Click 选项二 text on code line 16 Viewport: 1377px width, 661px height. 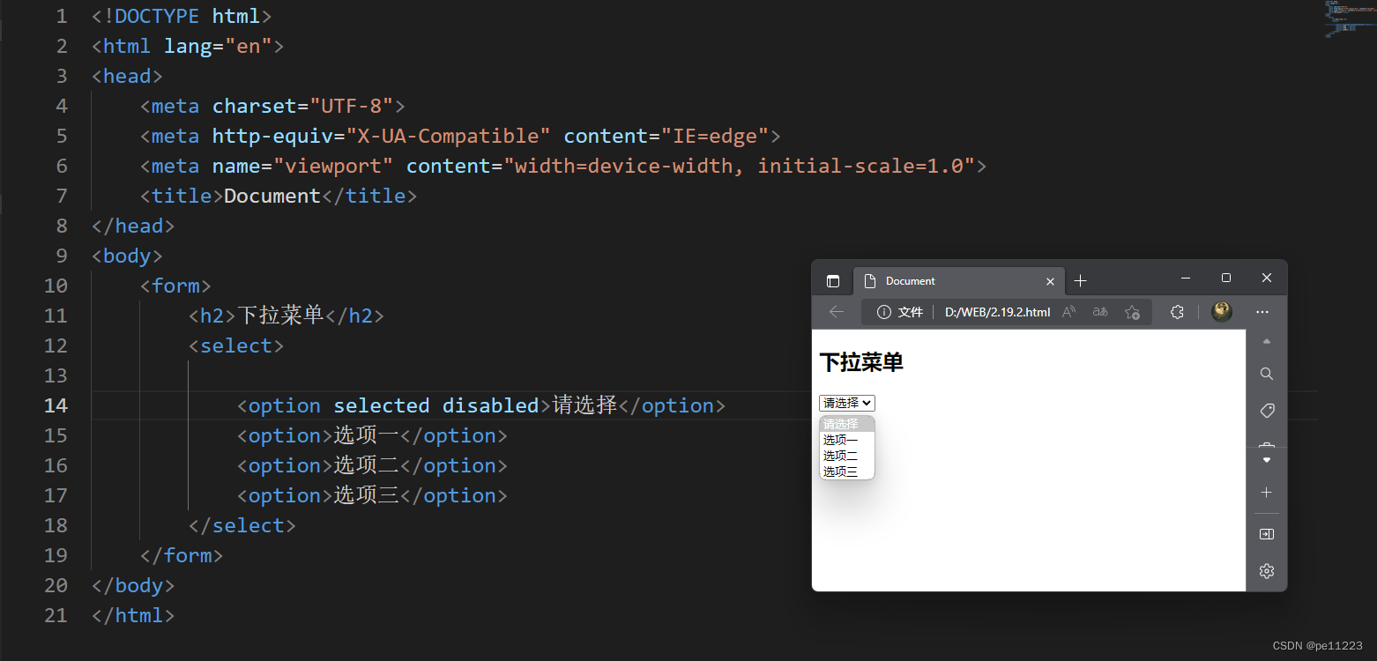367,465
